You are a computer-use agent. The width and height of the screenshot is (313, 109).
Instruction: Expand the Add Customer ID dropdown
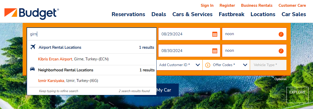[x=180, y=65]
